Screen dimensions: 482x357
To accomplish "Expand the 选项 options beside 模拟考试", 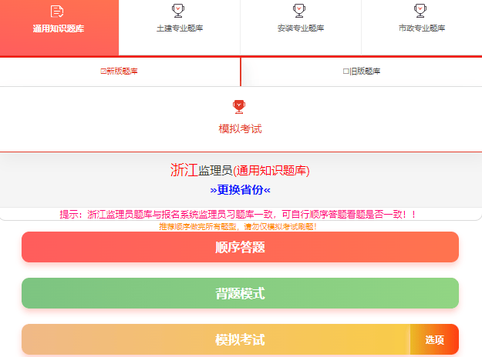I will pos(434,339).
